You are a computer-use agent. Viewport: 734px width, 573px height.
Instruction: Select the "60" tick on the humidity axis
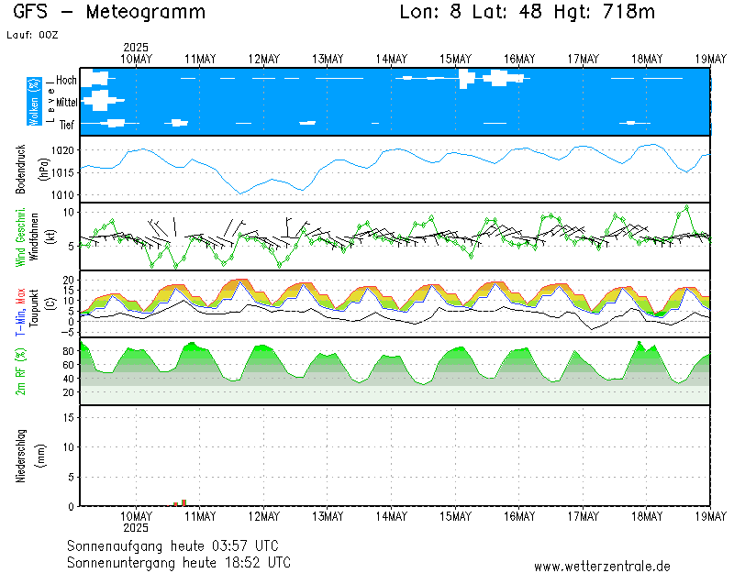click(x=68, y=365)
